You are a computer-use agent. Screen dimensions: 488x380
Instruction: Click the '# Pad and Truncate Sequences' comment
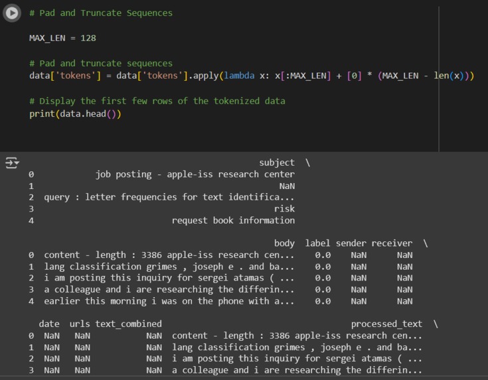tap(101, 13)
